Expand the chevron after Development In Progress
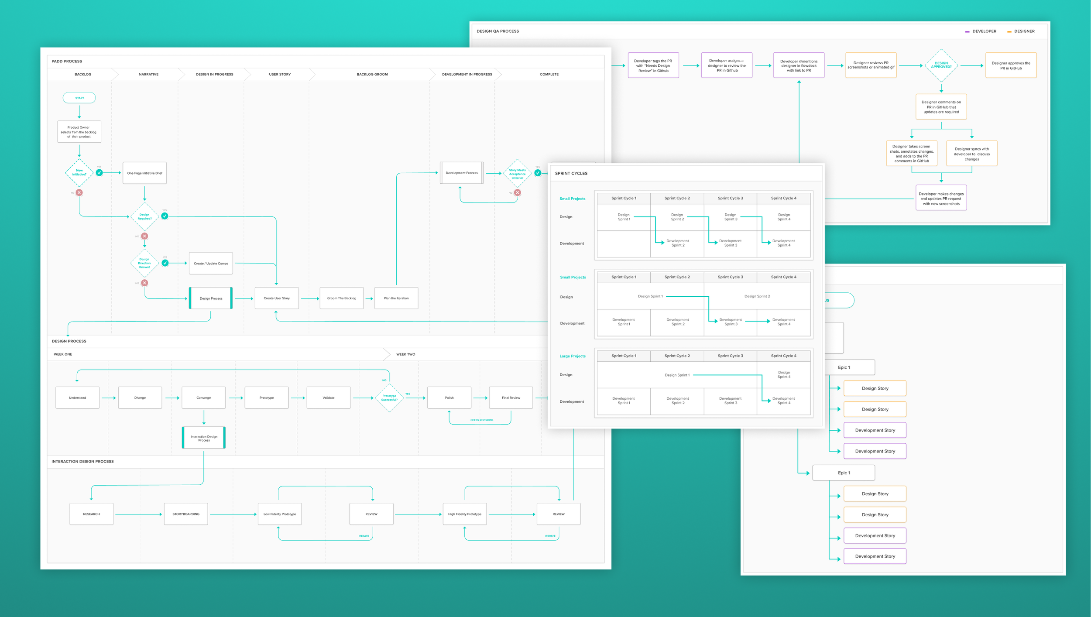Screen dimensions: 1091x617 [x=500, y=74]
